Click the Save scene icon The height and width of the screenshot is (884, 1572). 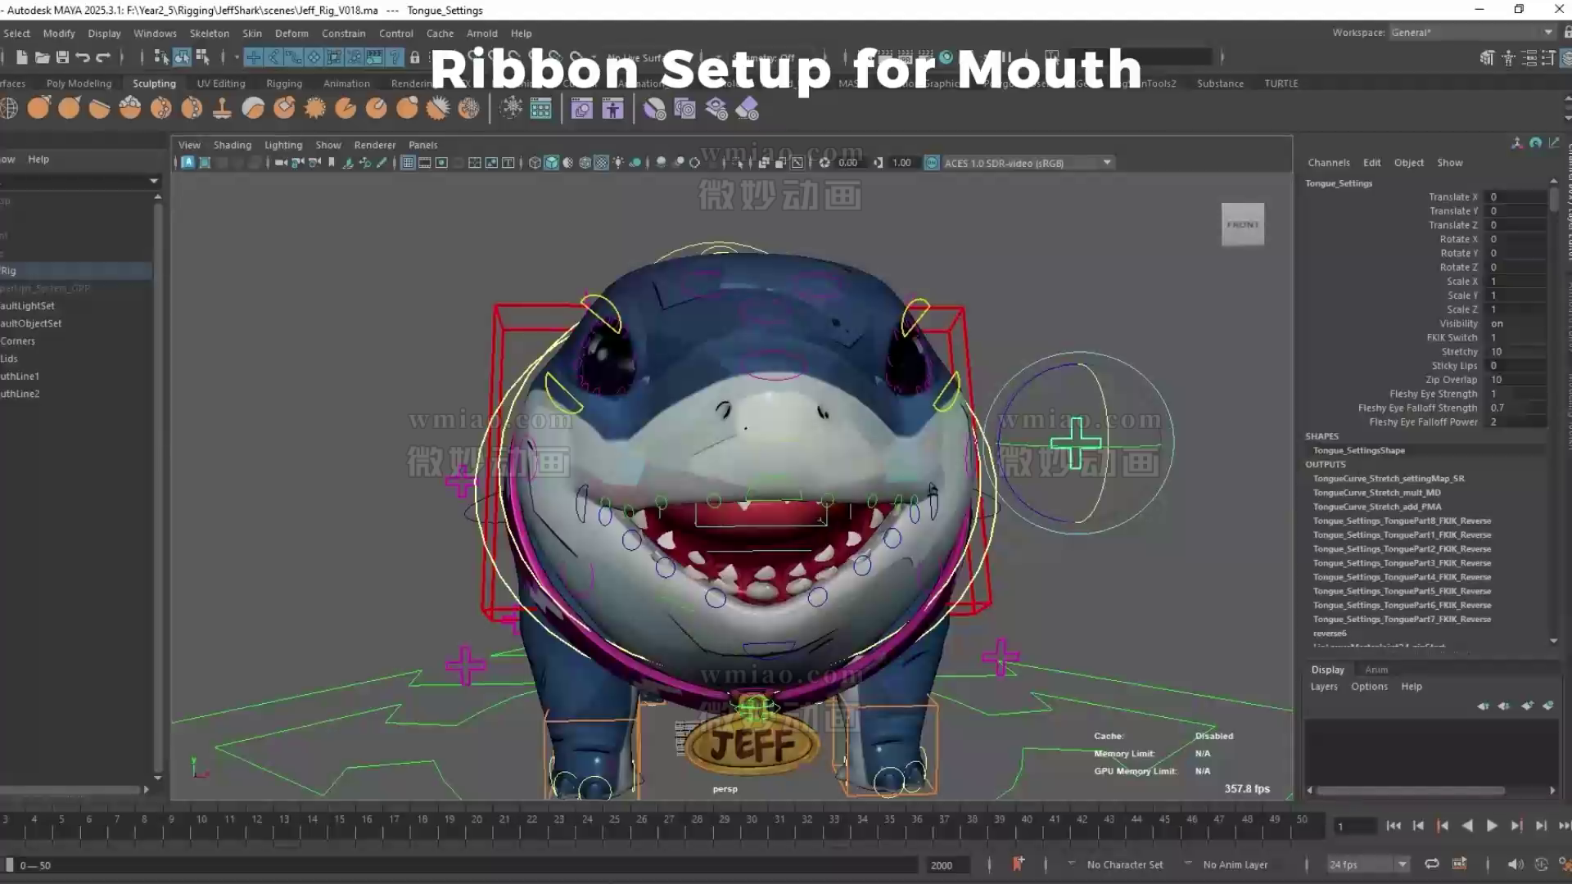[62, 57]
